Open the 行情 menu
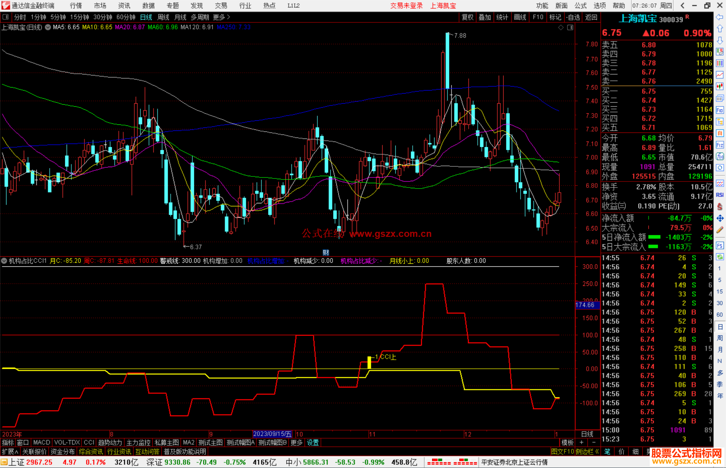Screen dimensions: 726x468 [76, 6]
